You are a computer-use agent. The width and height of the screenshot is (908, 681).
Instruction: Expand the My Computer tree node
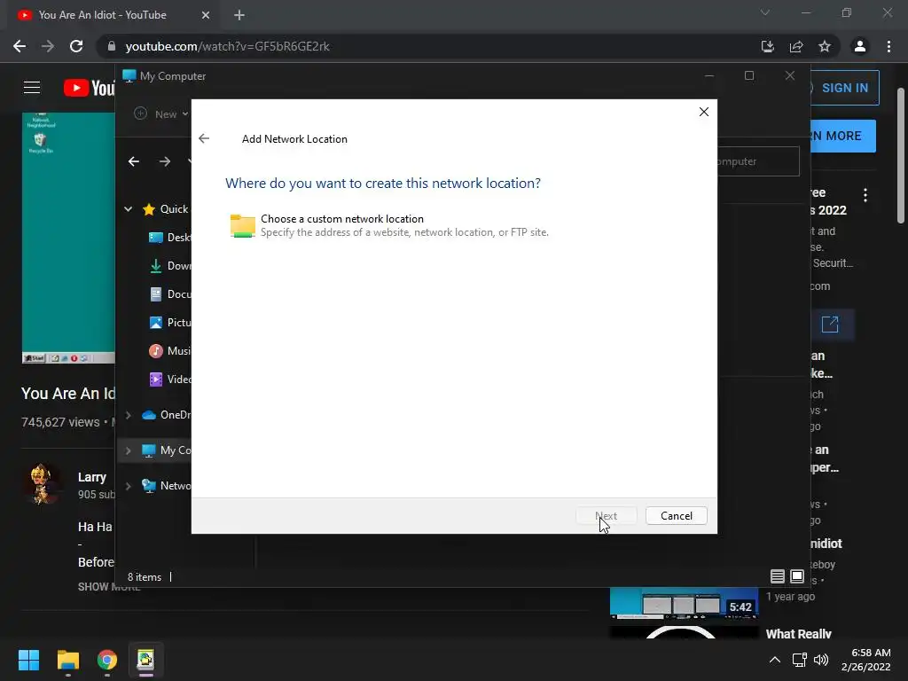point(128,450)
